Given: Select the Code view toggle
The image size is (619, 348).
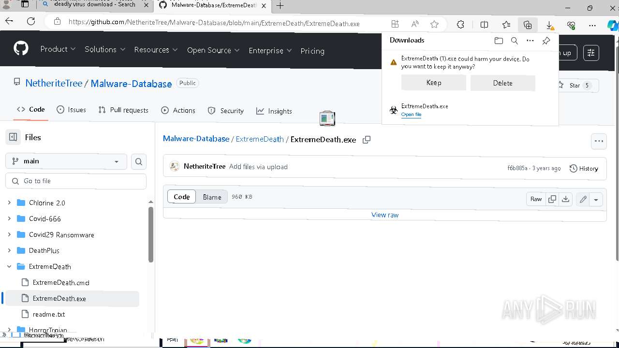Looking at the screenshot, I should coord(182,197).
